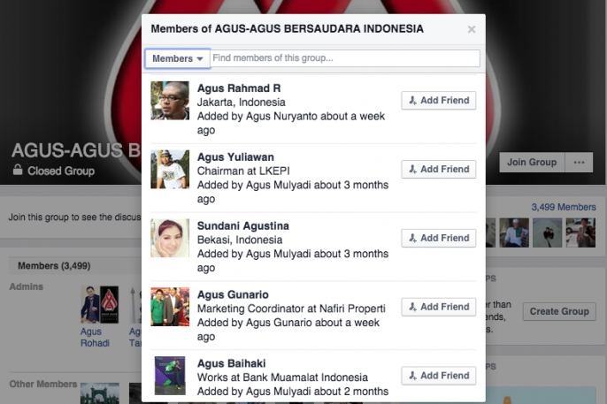
Task: Click the Join Group button
Action: (x=532, y=163)
